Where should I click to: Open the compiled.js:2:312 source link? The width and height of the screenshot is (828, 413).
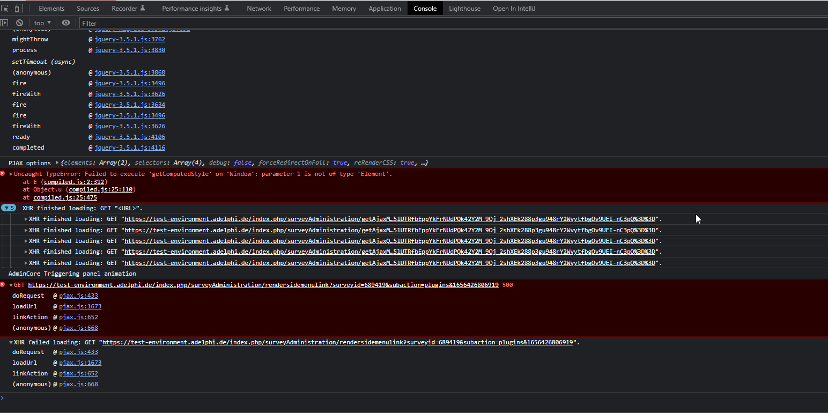pos(75,182)
